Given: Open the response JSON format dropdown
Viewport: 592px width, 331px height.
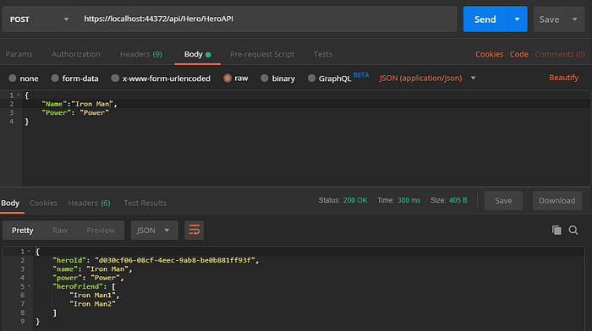Looking at the screenshot, I should click(154, 231).
